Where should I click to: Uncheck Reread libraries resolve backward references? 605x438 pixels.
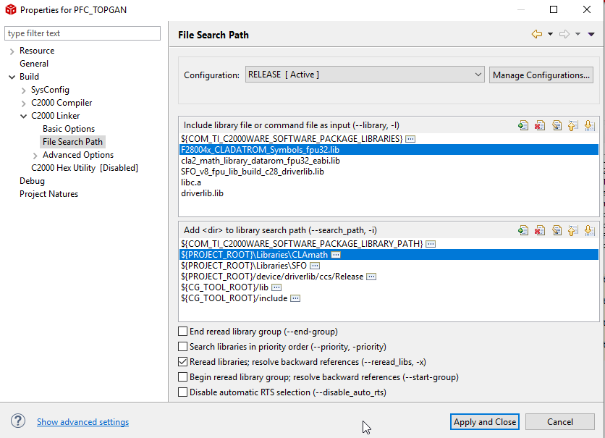183,362
